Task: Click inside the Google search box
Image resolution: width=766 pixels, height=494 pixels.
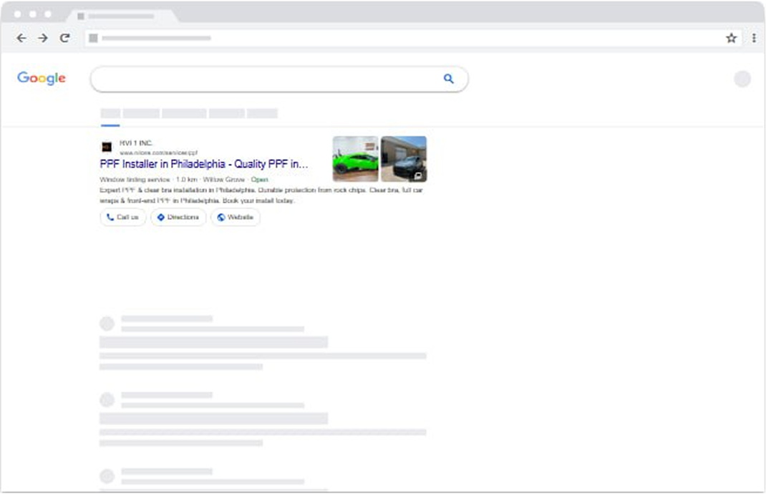Action: 265,79
